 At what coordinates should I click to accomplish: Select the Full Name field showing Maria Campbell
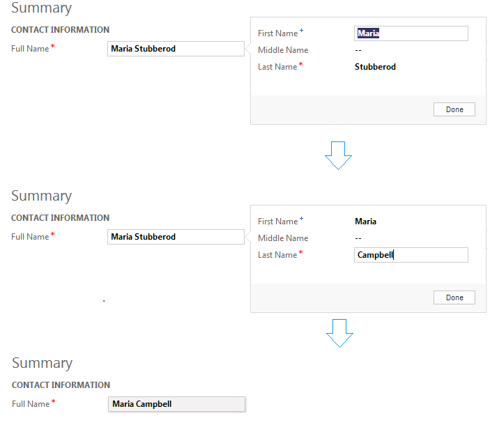[176, 404]
